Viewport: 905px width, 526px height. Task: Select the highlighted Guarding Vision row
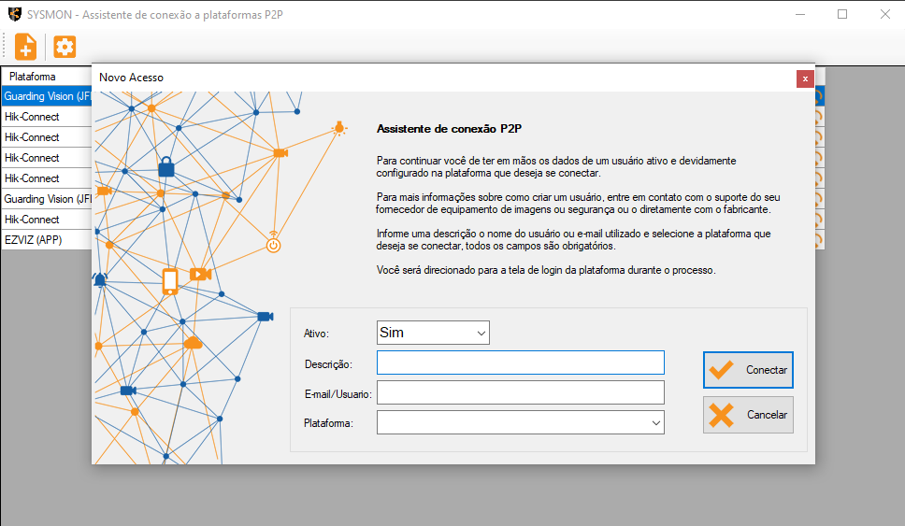tap(45, 96)
